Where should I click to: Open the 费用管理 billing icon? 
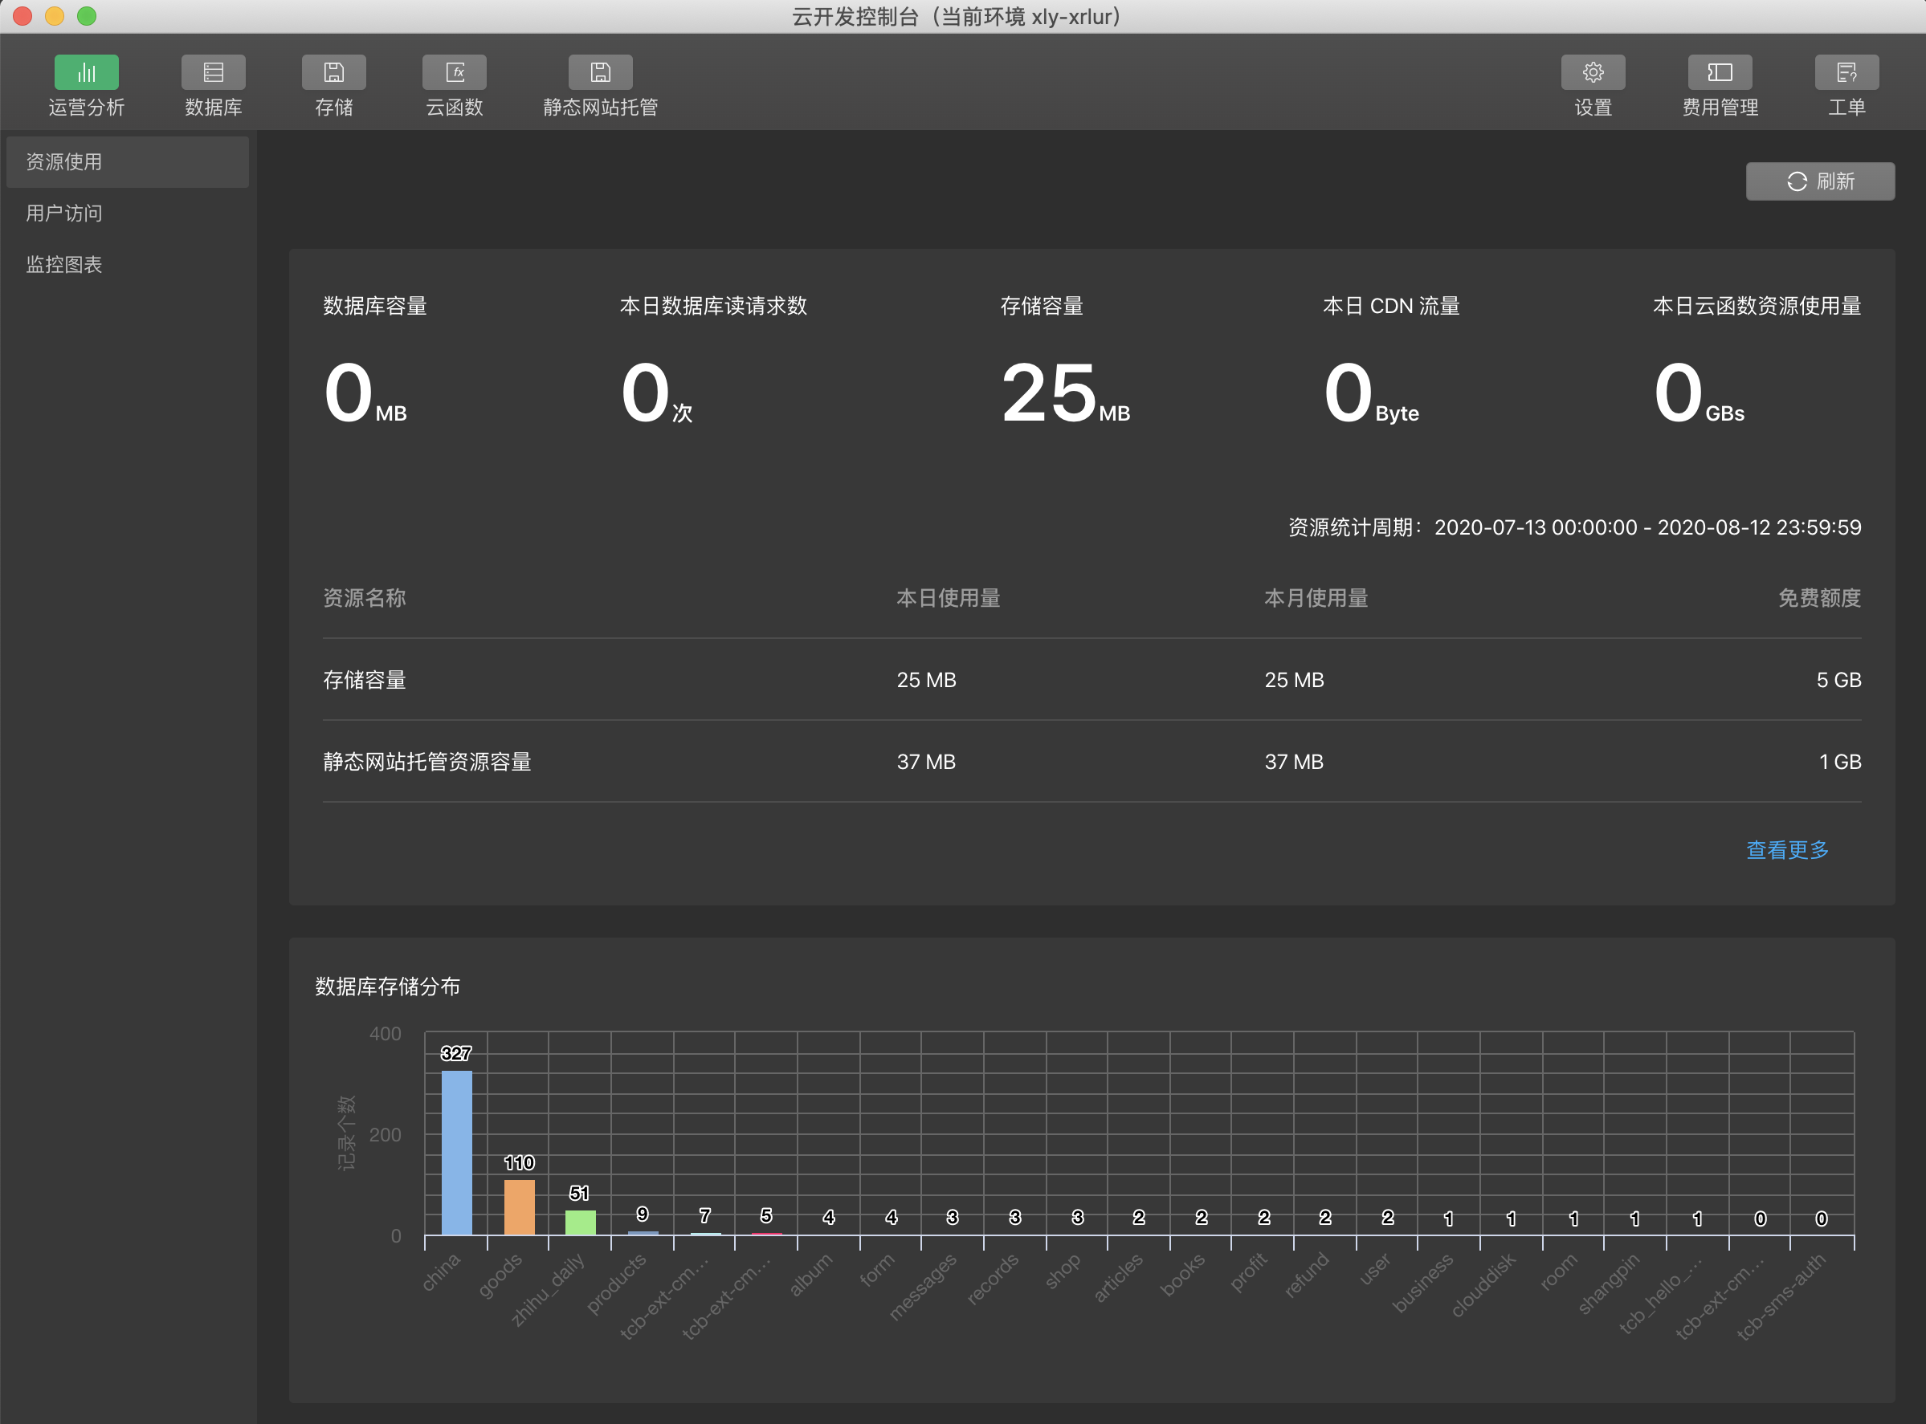tap(1720, 72)
